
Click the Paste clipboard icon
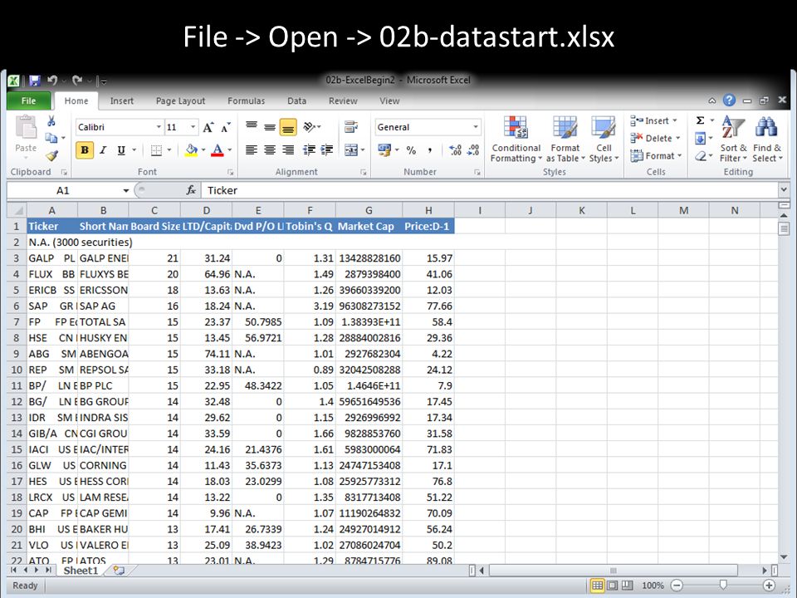pos(26,126)
